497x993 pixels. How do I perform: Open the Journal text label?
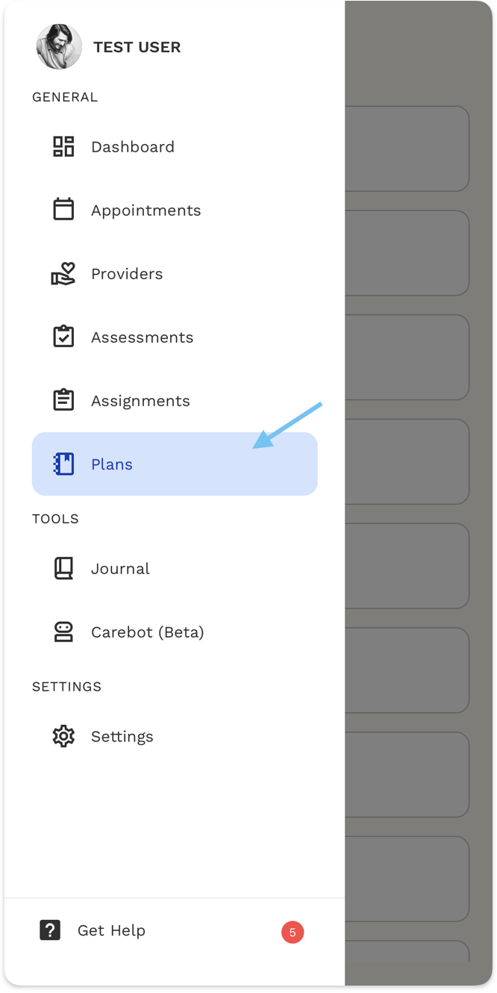(x=120, y=569)
